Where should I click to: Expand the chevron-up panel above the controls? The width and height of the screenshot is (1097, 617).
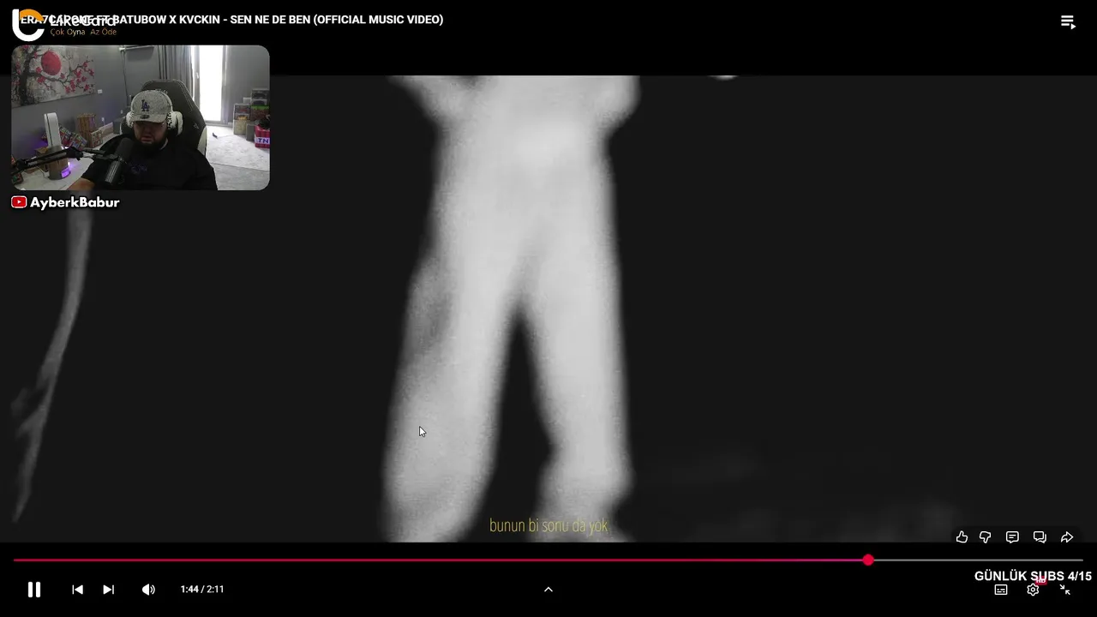(548, 590)
